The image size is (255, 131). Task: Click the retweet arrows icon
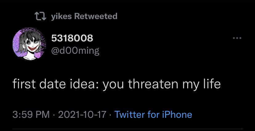click(40, 16)
